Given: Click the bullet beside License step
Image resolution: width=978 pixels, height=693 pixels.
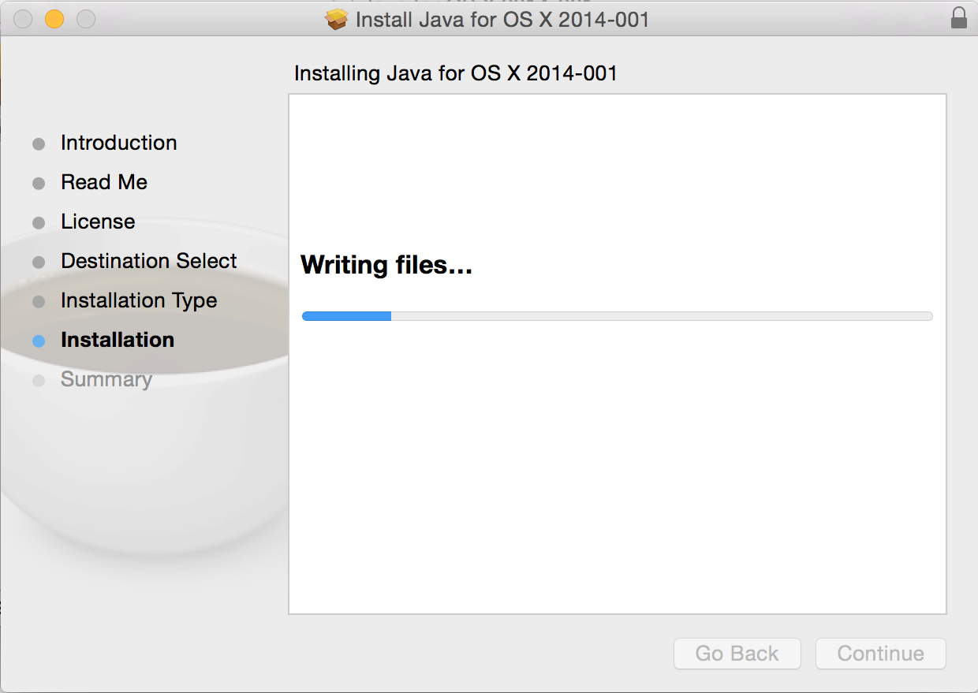Looking at the screenshot, I should [39, 223].
